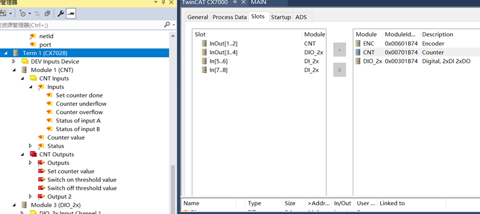The image size is (480, 214).
Task: Click the 'Digital, 2xDI 2xDO' description cell
Action: (446, 61)
